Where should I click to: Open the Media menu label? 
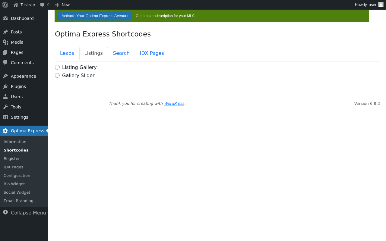click(17, 42)
